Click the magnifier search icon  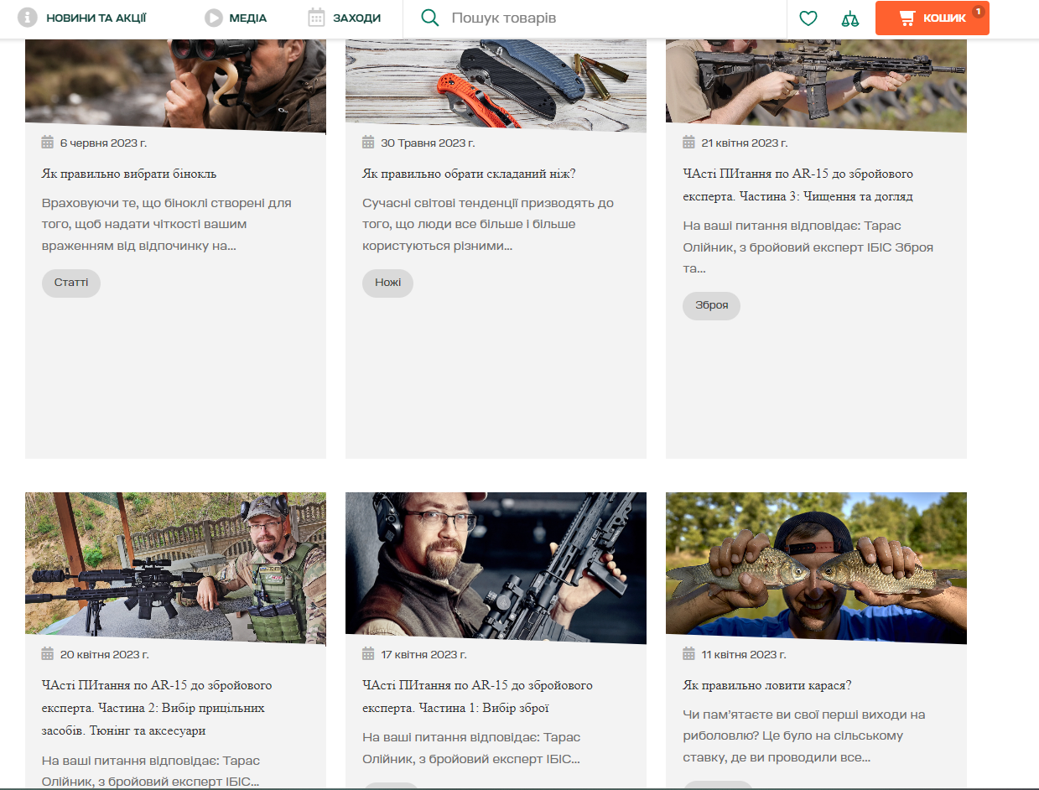pyautogui.click(x=430, y=18)
